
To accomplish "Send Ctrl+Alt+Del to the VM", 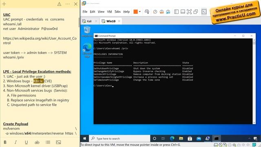I will (x=147, y=12).
